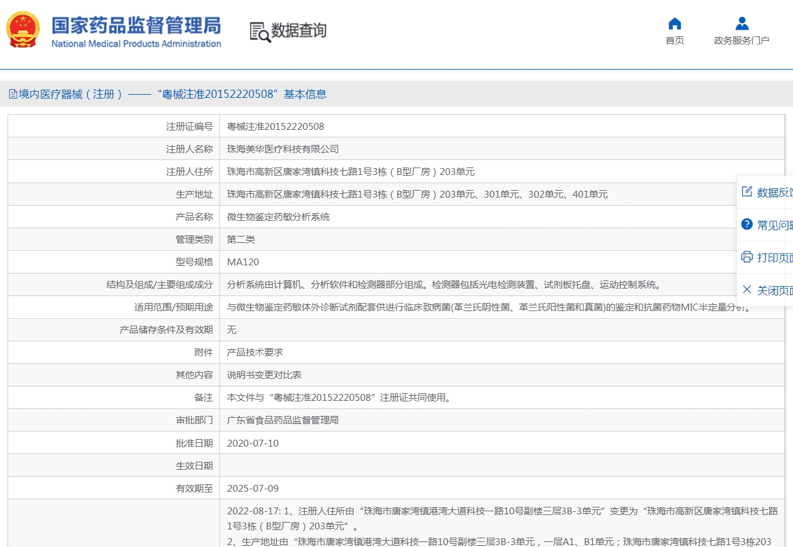The width and height of the screenshot is (793, 547).
Task: Click product name 微生物鉴定药敏分析系统
Action: pyautogui.click(x=278, y=217)
